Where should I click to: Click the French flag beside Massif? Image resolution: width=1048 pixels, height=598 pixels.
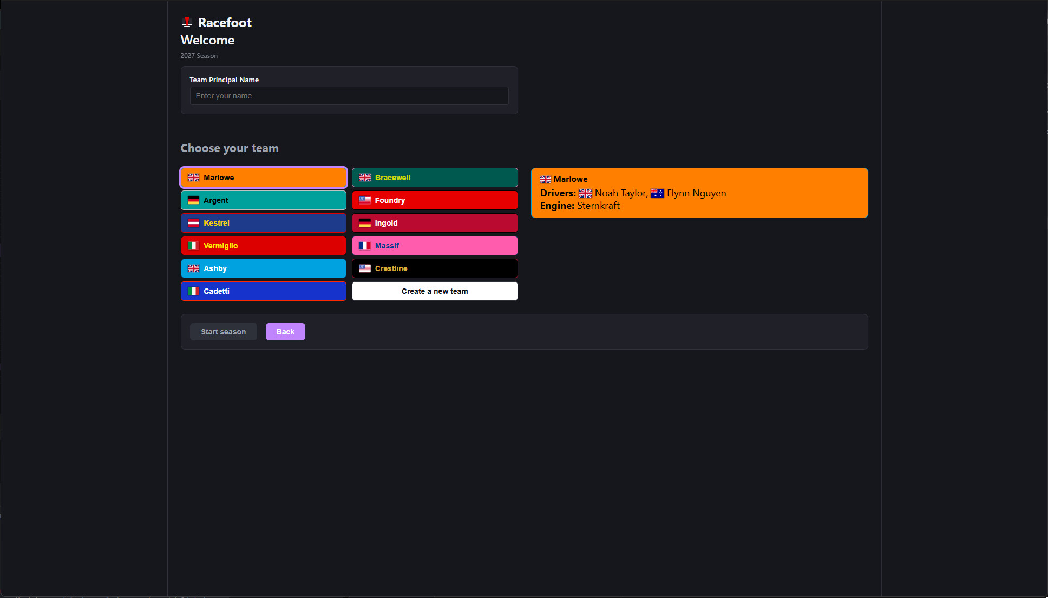365,246
